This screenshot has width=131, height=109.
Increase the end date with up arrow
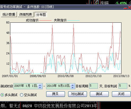(x=73, y=85)
